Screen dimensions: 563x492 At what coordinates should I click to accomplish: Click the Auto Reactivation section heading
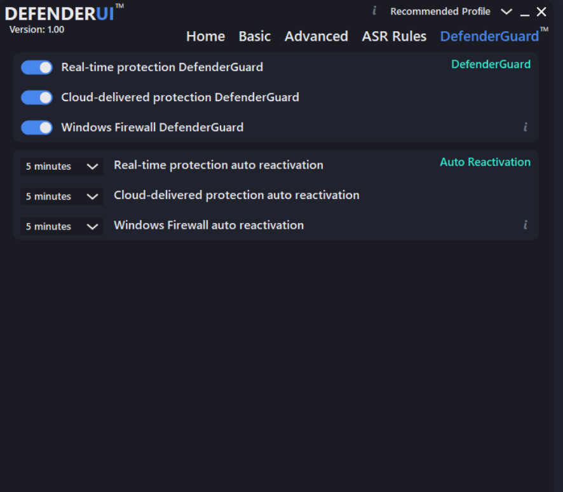[485, 162]
